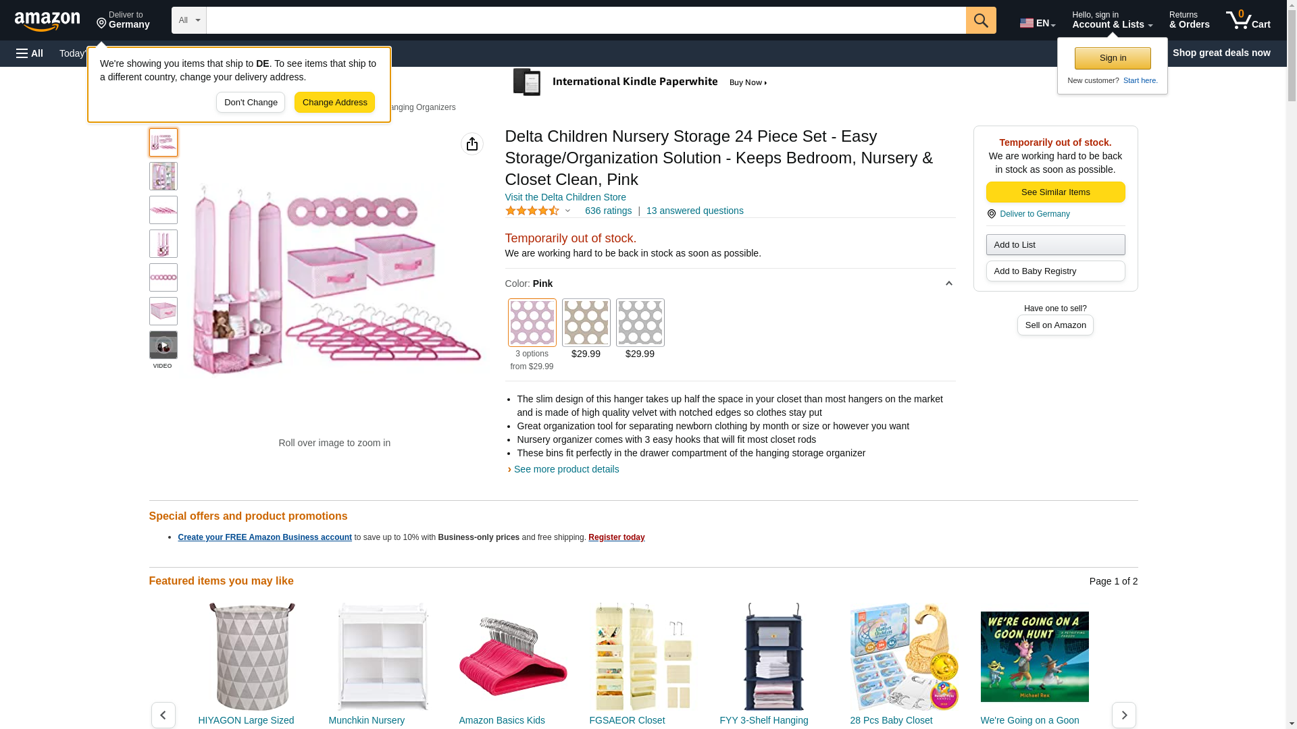Open the EN language selector dropdown
The width and height of the screenshot is (1297, 729).
coord(1038,23)
